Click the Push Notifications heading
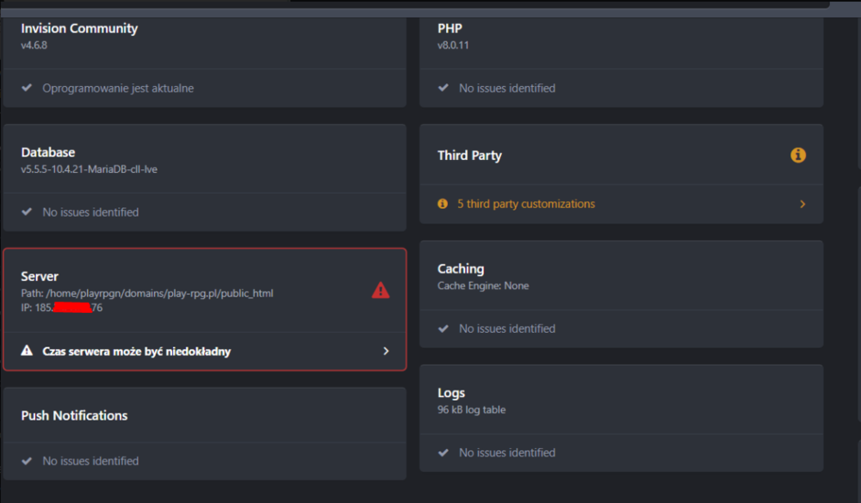This screenshot has height=503, width=861. click(x=74, y=415)
